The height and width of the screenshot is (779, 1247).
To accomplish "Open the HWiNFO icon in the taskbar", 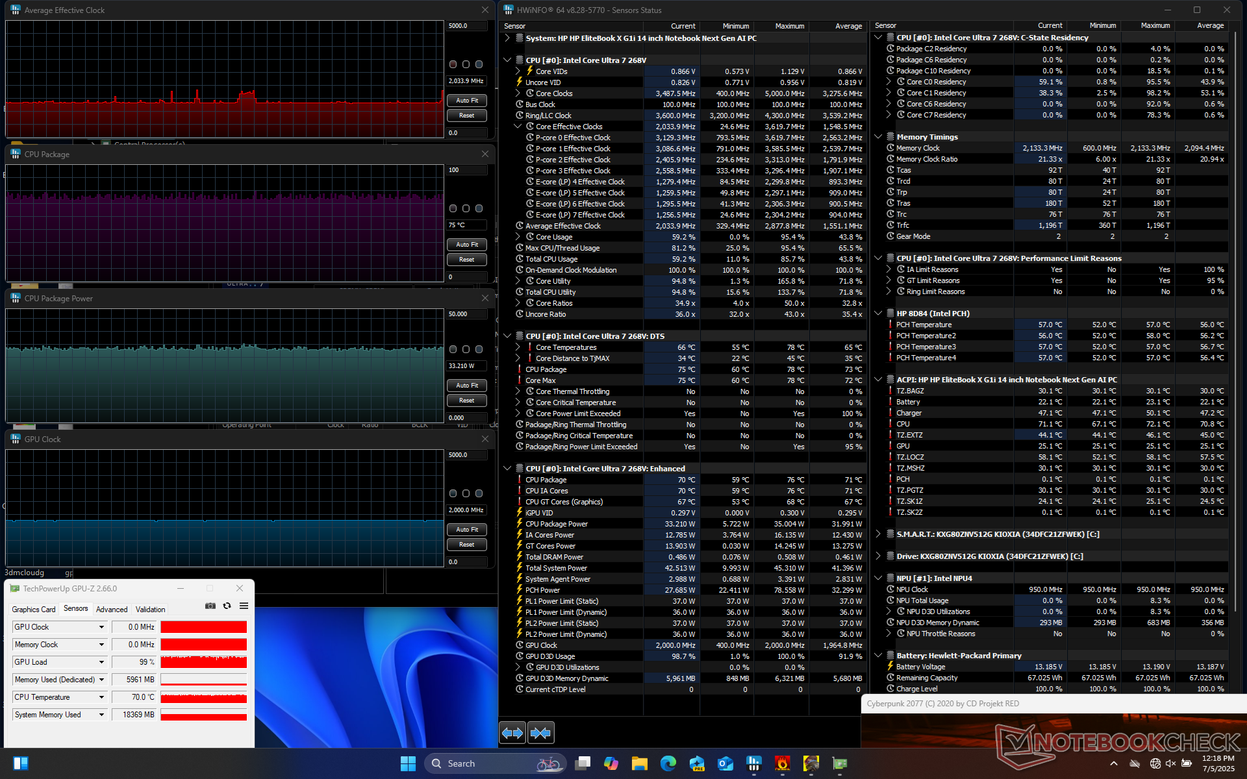I will (753, 763).
